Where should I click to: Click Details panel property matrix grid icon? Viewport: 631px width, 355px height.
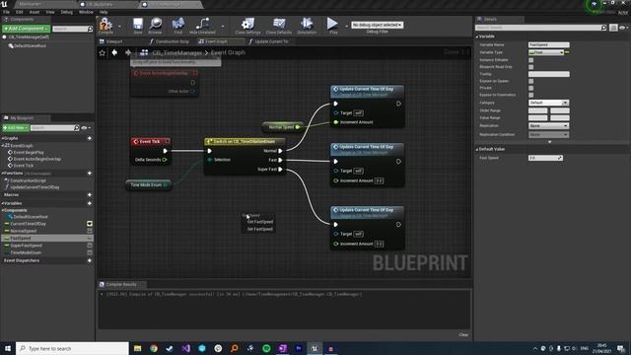613,28
